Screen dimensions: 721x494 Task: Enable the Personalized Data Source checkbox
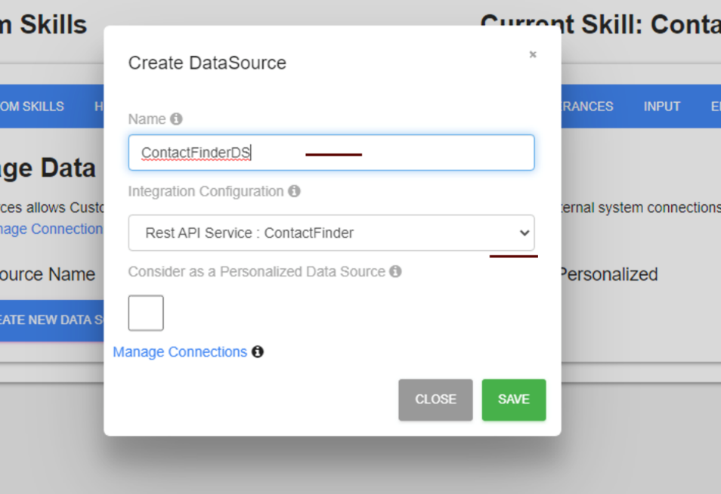coord(146,313)
